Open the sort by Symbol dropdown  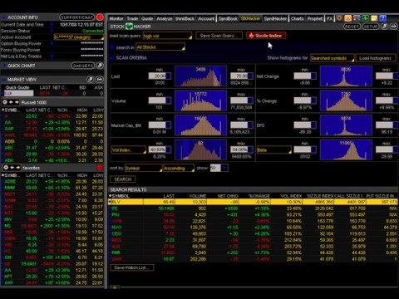click(143, 168)
